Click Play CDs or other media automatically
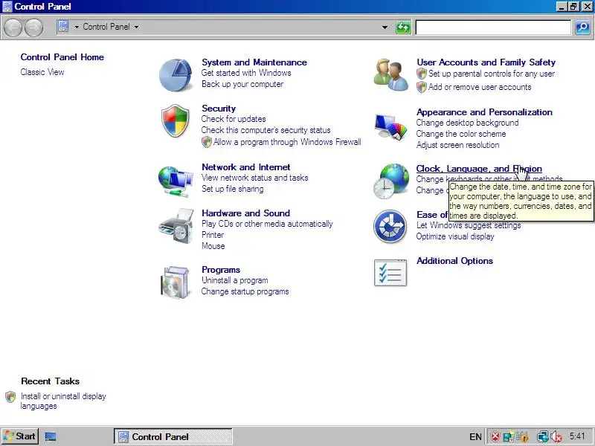This screenshot has height=446, width=595. (x=267, y=224)
